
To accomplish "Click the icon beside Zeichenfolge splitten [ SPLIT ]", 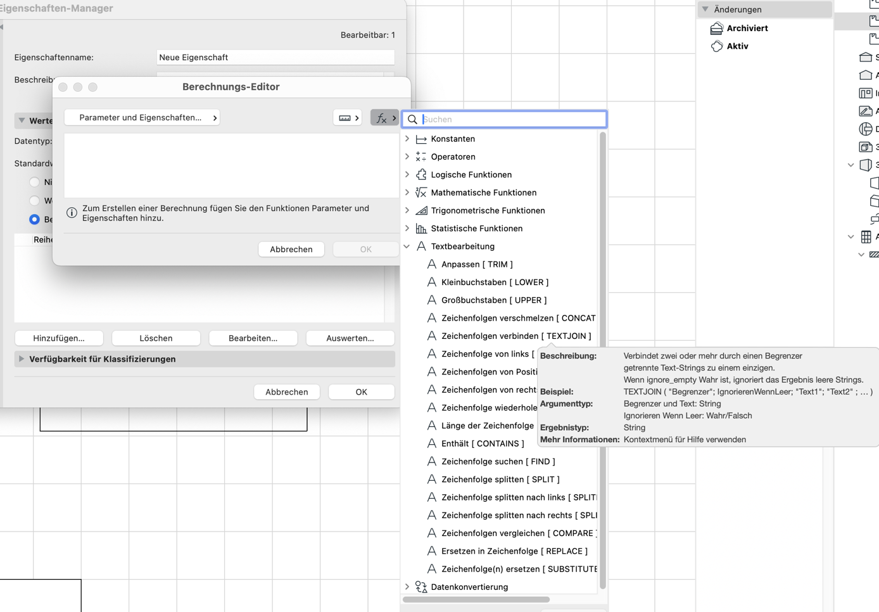I will tap(431, 479).
